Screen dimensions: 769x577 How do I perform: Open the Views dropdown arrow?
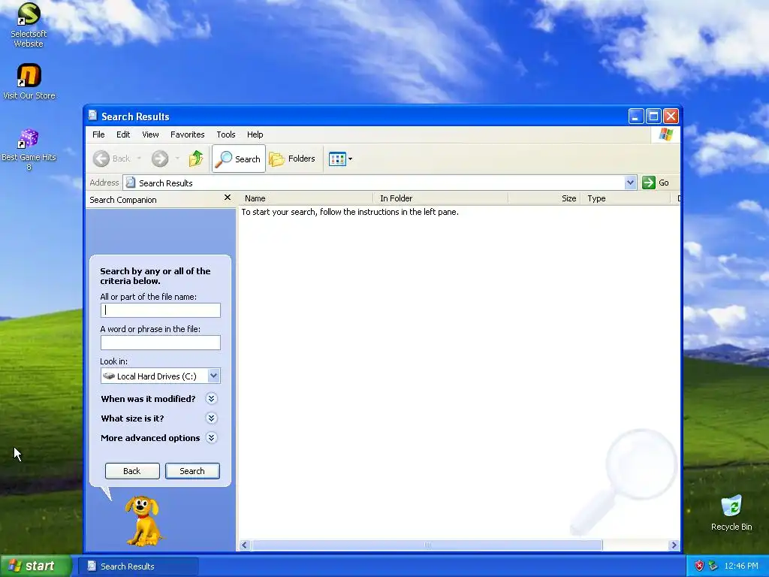350,159
